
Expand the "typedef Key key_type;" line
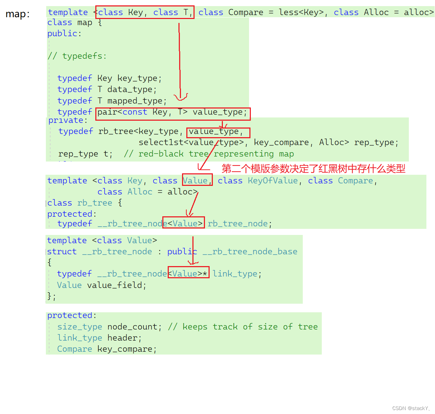109,78
